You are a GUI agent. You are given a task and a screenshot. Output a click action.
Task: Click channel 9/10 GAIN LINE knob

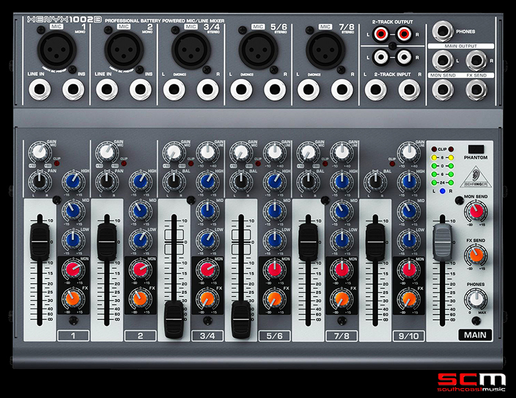pos(409,152)
